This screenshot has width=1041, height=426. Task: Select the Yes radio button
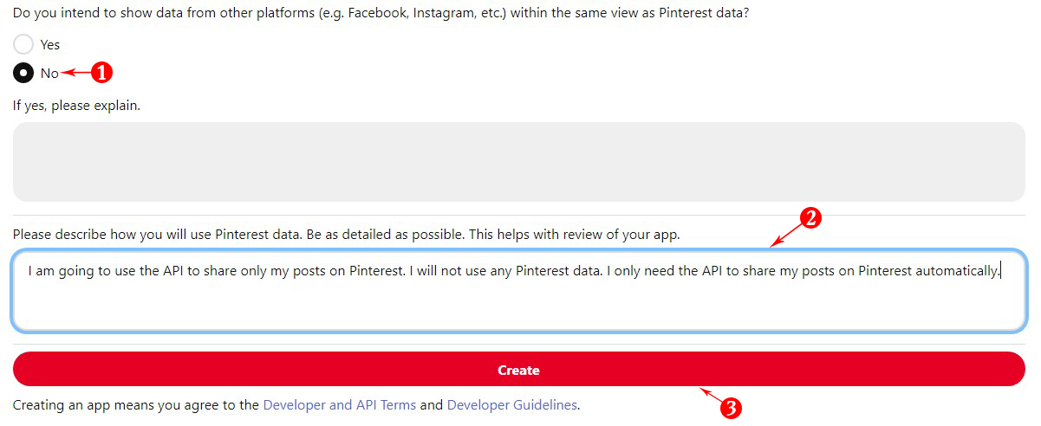click(23, 44)
